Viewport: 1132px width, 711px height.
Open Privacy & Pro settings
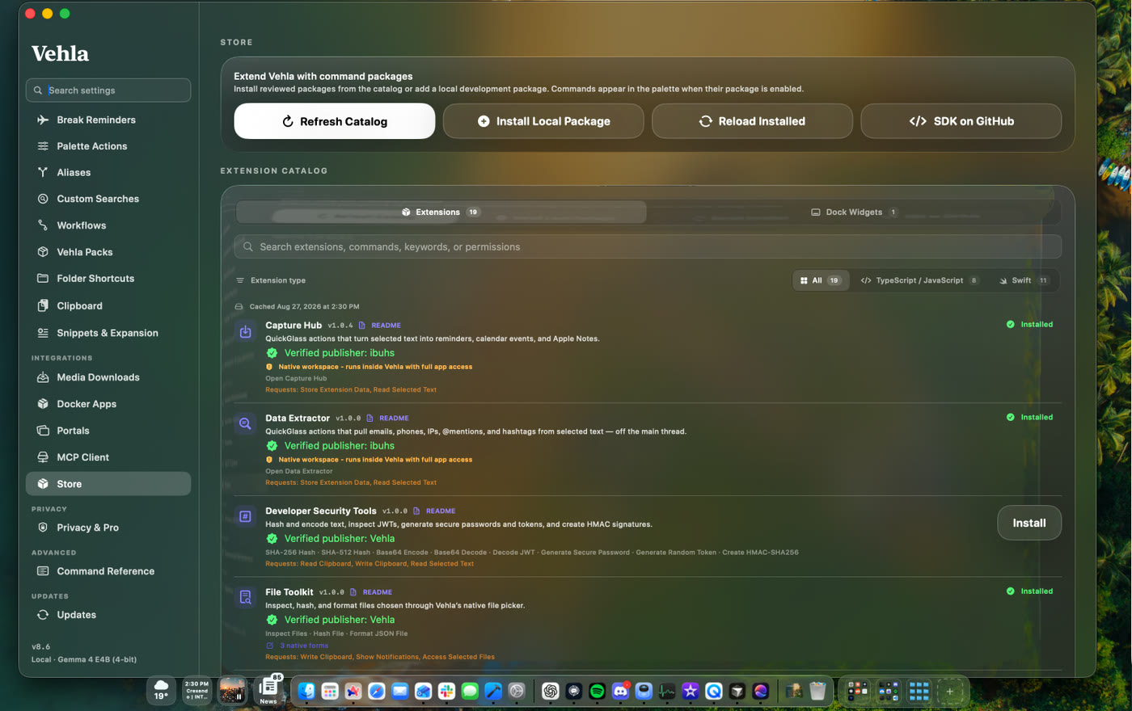[108, 528]
